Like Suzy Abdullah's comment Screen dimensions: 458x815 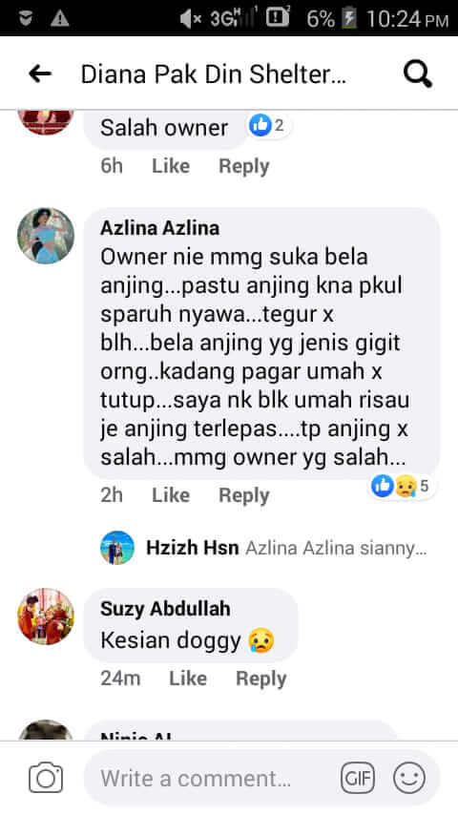point(188,679)
